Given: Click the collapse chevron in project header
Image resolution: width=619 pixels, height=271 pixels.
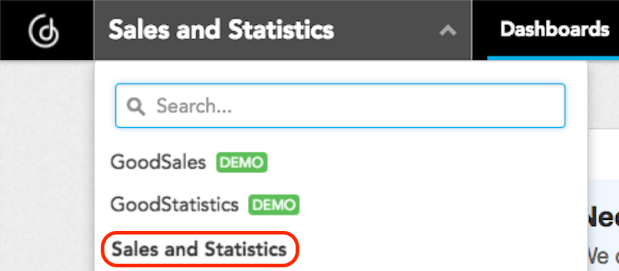Looking at the screenshot, I should [448, 30].
